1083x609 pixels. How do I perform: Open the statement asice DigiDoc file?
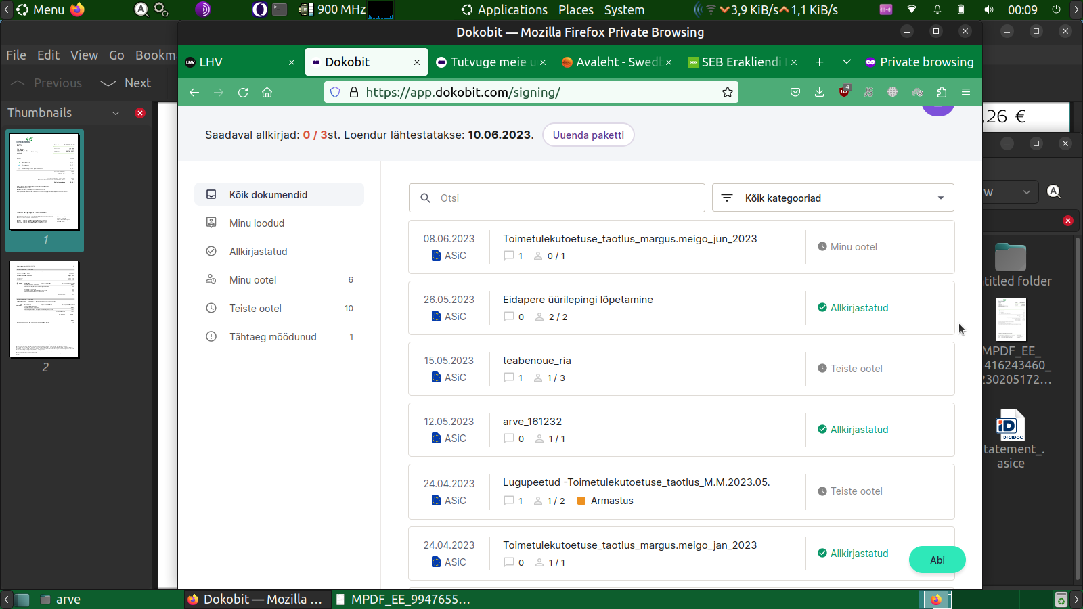click(x=1011, y=439)
